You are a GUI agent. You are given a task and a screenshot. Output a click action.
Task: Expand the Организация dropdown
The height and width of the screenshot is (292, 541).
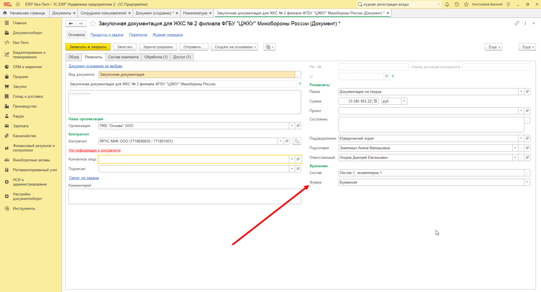292,126
